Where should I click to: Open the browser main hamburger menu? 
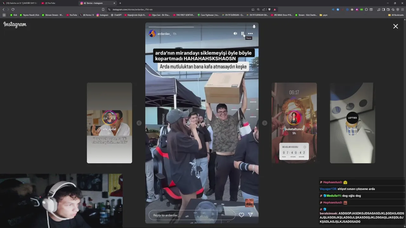point(403,9)
